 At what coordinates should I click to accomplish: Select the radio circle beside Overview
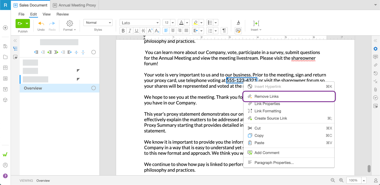94,88
